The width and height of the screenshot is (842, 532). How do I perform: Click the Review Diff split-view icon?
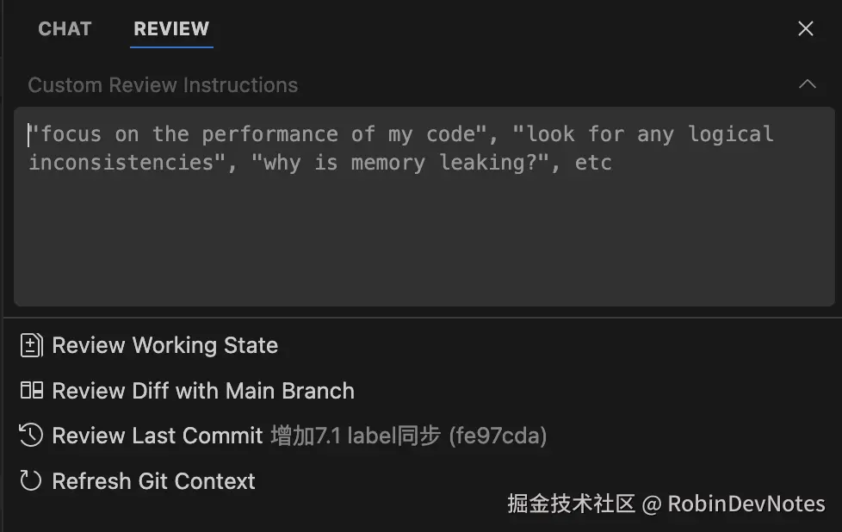coord(31,390)
